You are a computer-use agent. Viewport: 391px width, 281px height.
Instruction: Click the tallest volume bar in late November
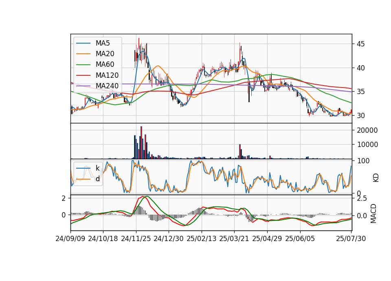[x=141, y=143]
